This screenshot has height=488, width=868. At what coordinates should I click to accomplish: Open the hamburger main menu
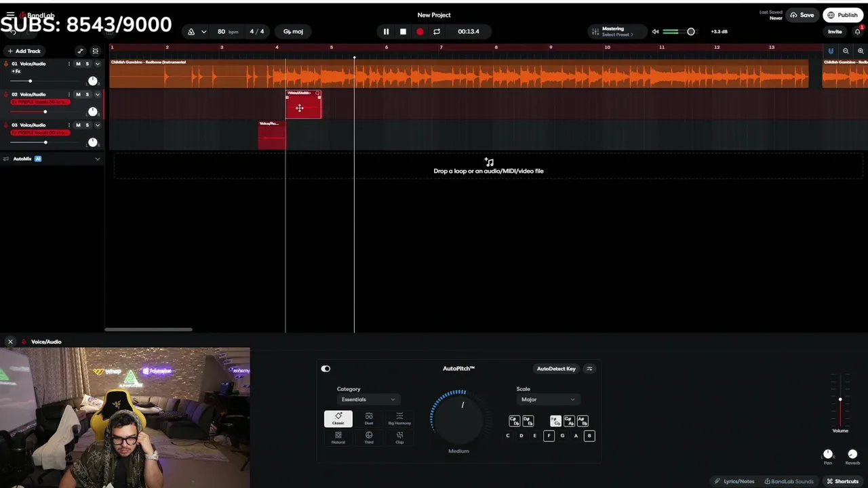(10, 15)
